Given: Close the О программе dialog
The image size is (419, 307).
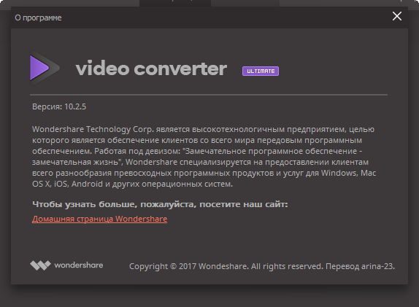Looking at the screenshot, I should coord(397,16).
